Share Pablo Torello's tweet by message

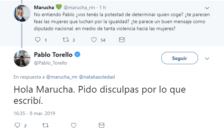tap(101, 125)
